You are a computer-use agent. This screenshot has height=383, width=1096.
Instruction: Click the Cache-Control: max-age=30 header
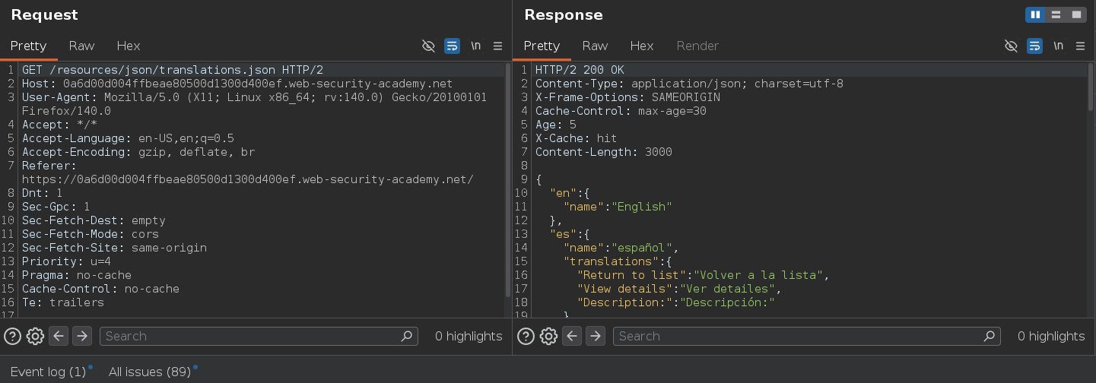click(x=621, y=111)
